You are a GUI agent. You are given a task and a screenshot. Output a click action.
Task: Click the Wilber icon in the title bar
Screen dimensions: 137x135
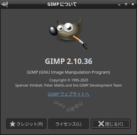(x=5, y=4)
